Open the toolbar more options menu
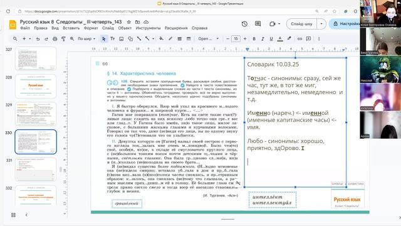 [x=319, y=39]
